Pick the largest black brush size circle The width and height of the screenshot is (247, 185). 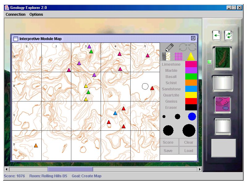pyautogui.click(x=189, y=130)
